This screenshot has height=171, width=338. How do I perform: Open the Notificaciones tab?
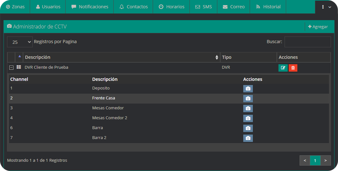[90, 7]
